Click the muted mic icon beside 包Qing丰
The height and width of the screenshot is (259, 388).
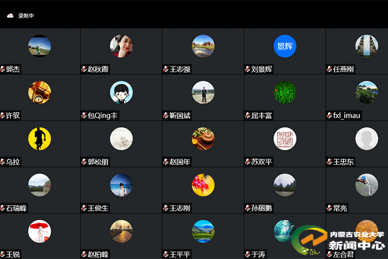click(84, 115)
